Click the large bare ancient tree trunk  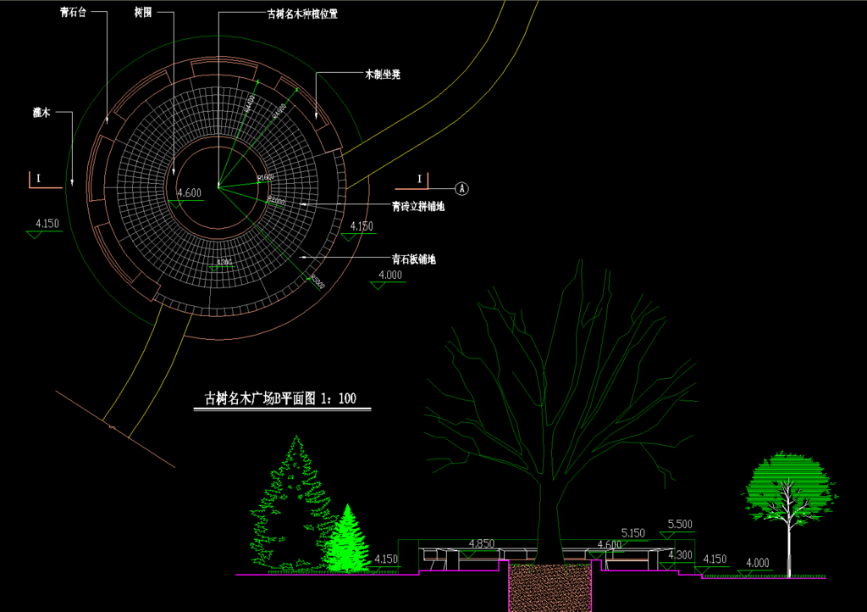pyautogui.click(x=549, y=517)
